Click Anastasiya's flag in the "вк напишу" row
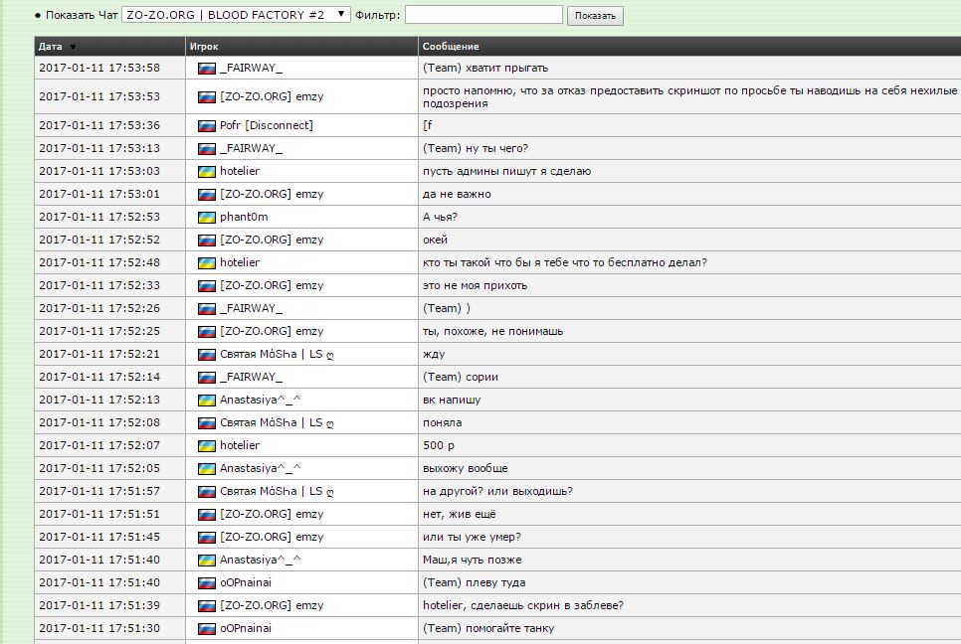 click(207, 400)
